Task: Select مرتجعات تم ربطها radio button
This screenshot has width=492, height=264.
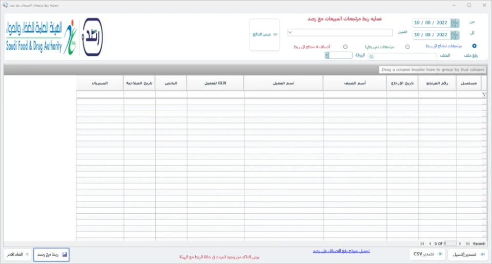Action: 407,47
